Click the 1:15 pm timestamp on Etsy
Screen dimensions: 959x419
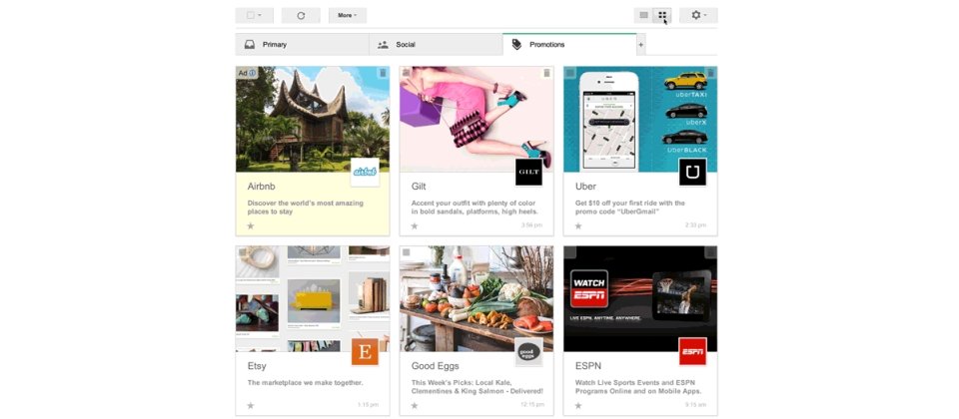368,405
